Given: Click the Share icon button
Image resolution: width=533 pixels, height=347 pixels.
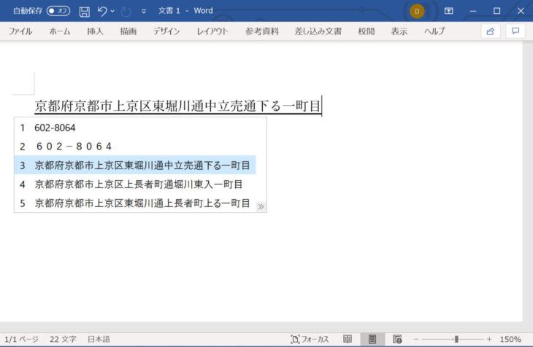Looking at the screenshot, I should pos(491,31).
